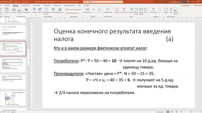Select slide thumbnail with supply-demand graph
Screen dimensions: 202x113
[x=13, y=98]
